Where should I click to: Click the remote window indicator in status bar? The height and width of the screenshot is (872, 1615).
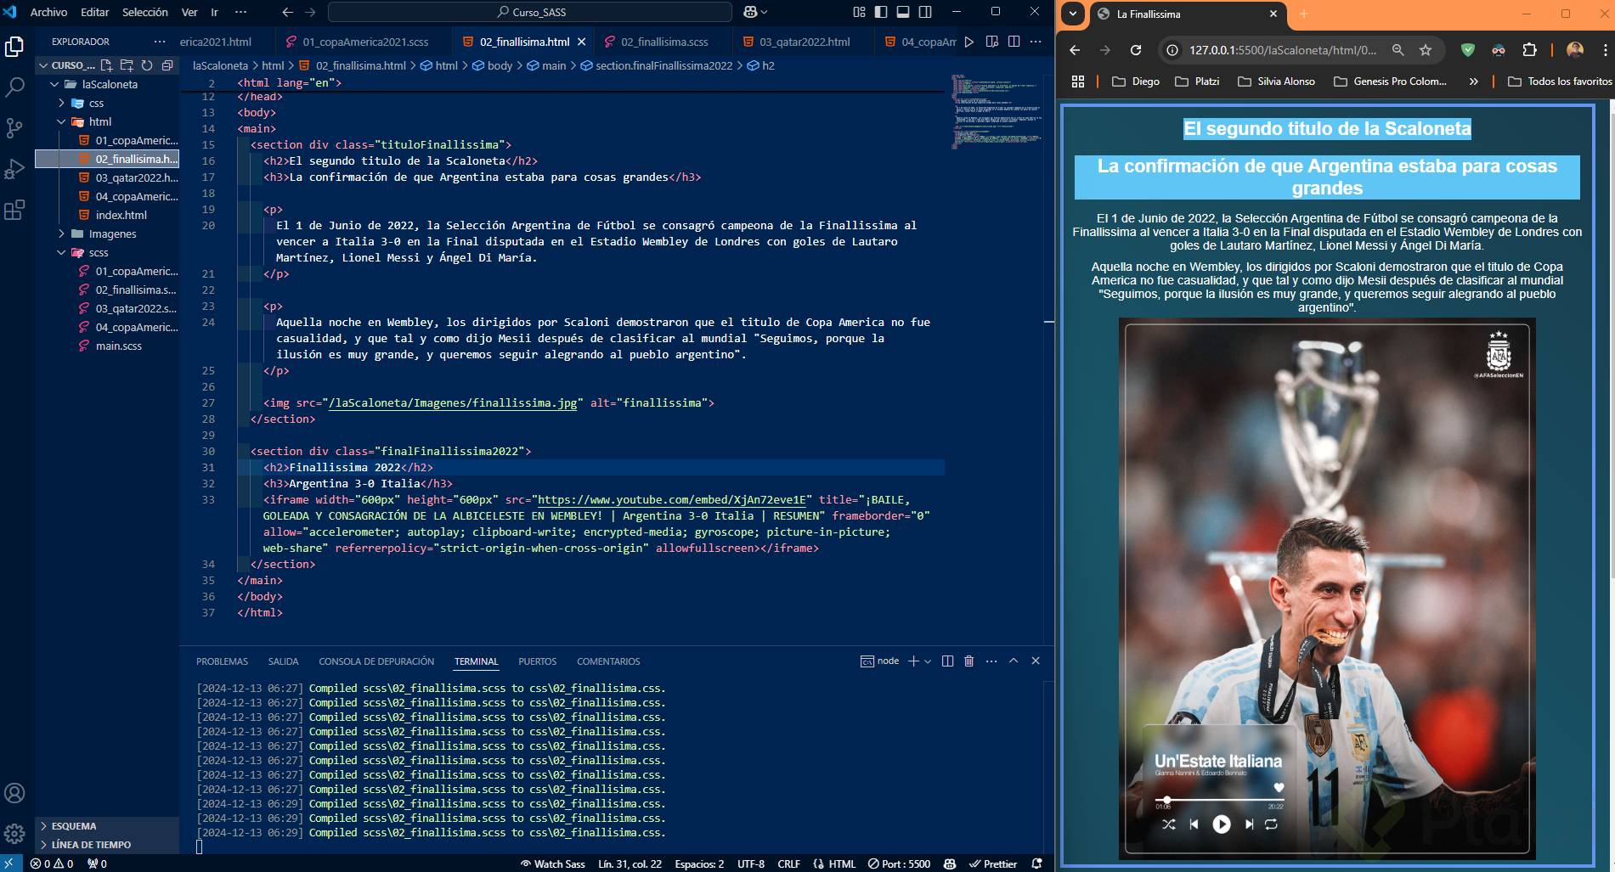coord(11,864)
